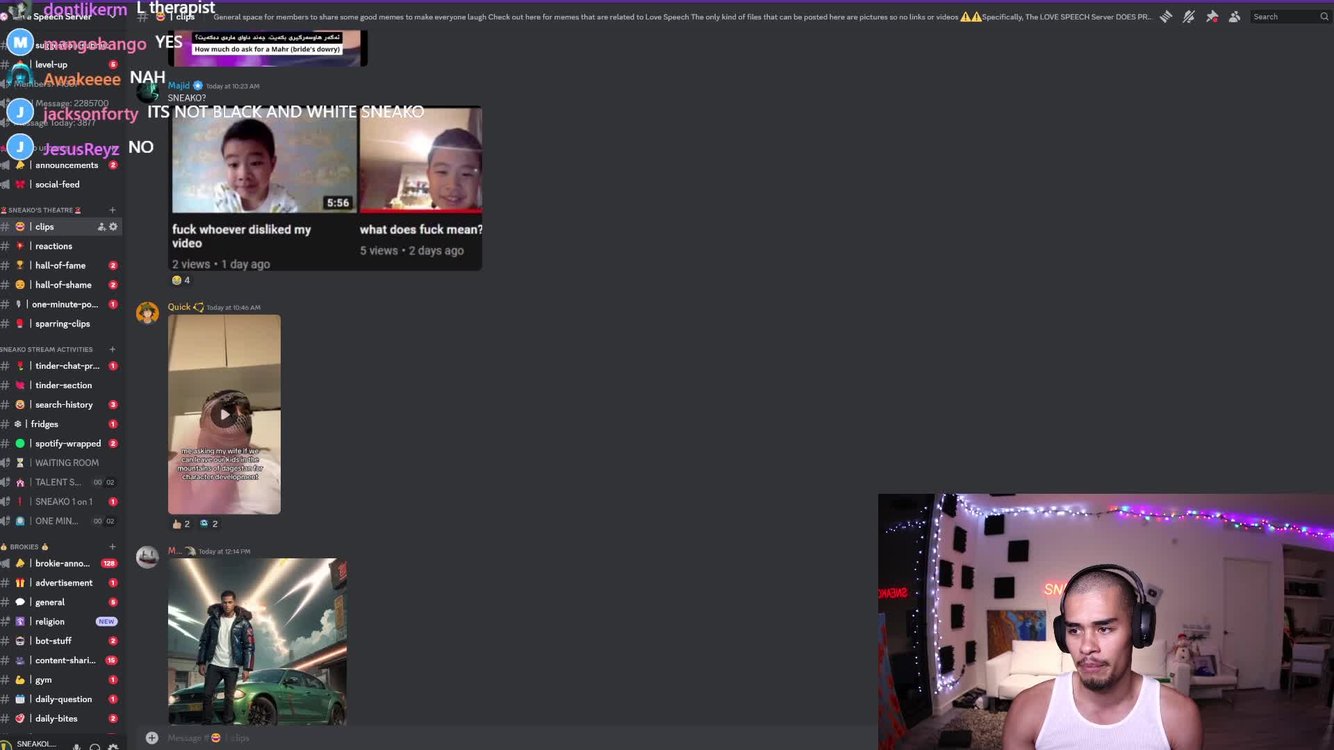Open the Threads icon in channel header

[x=1166, y=17]
